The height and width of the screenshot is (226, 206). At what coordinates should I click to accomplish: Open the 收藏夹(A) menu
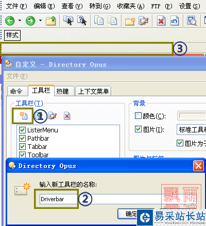[x=131, y=6]
